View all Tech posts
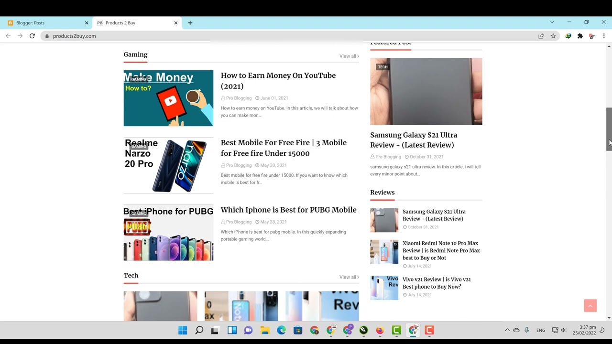Image resolution: width=612 pixels, height=344 pixels. coord(349,277)
